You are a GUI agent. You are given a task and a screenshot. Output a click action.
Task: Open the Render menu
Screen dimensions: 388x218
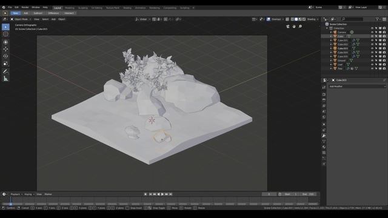click(x=25, y=7)
